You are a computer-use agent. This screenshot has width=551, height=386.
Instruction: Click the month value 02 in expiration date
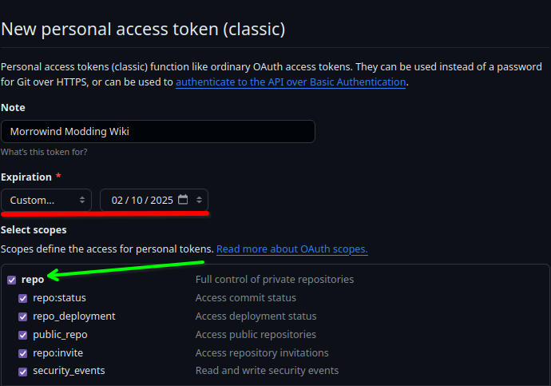pos(117,201)
